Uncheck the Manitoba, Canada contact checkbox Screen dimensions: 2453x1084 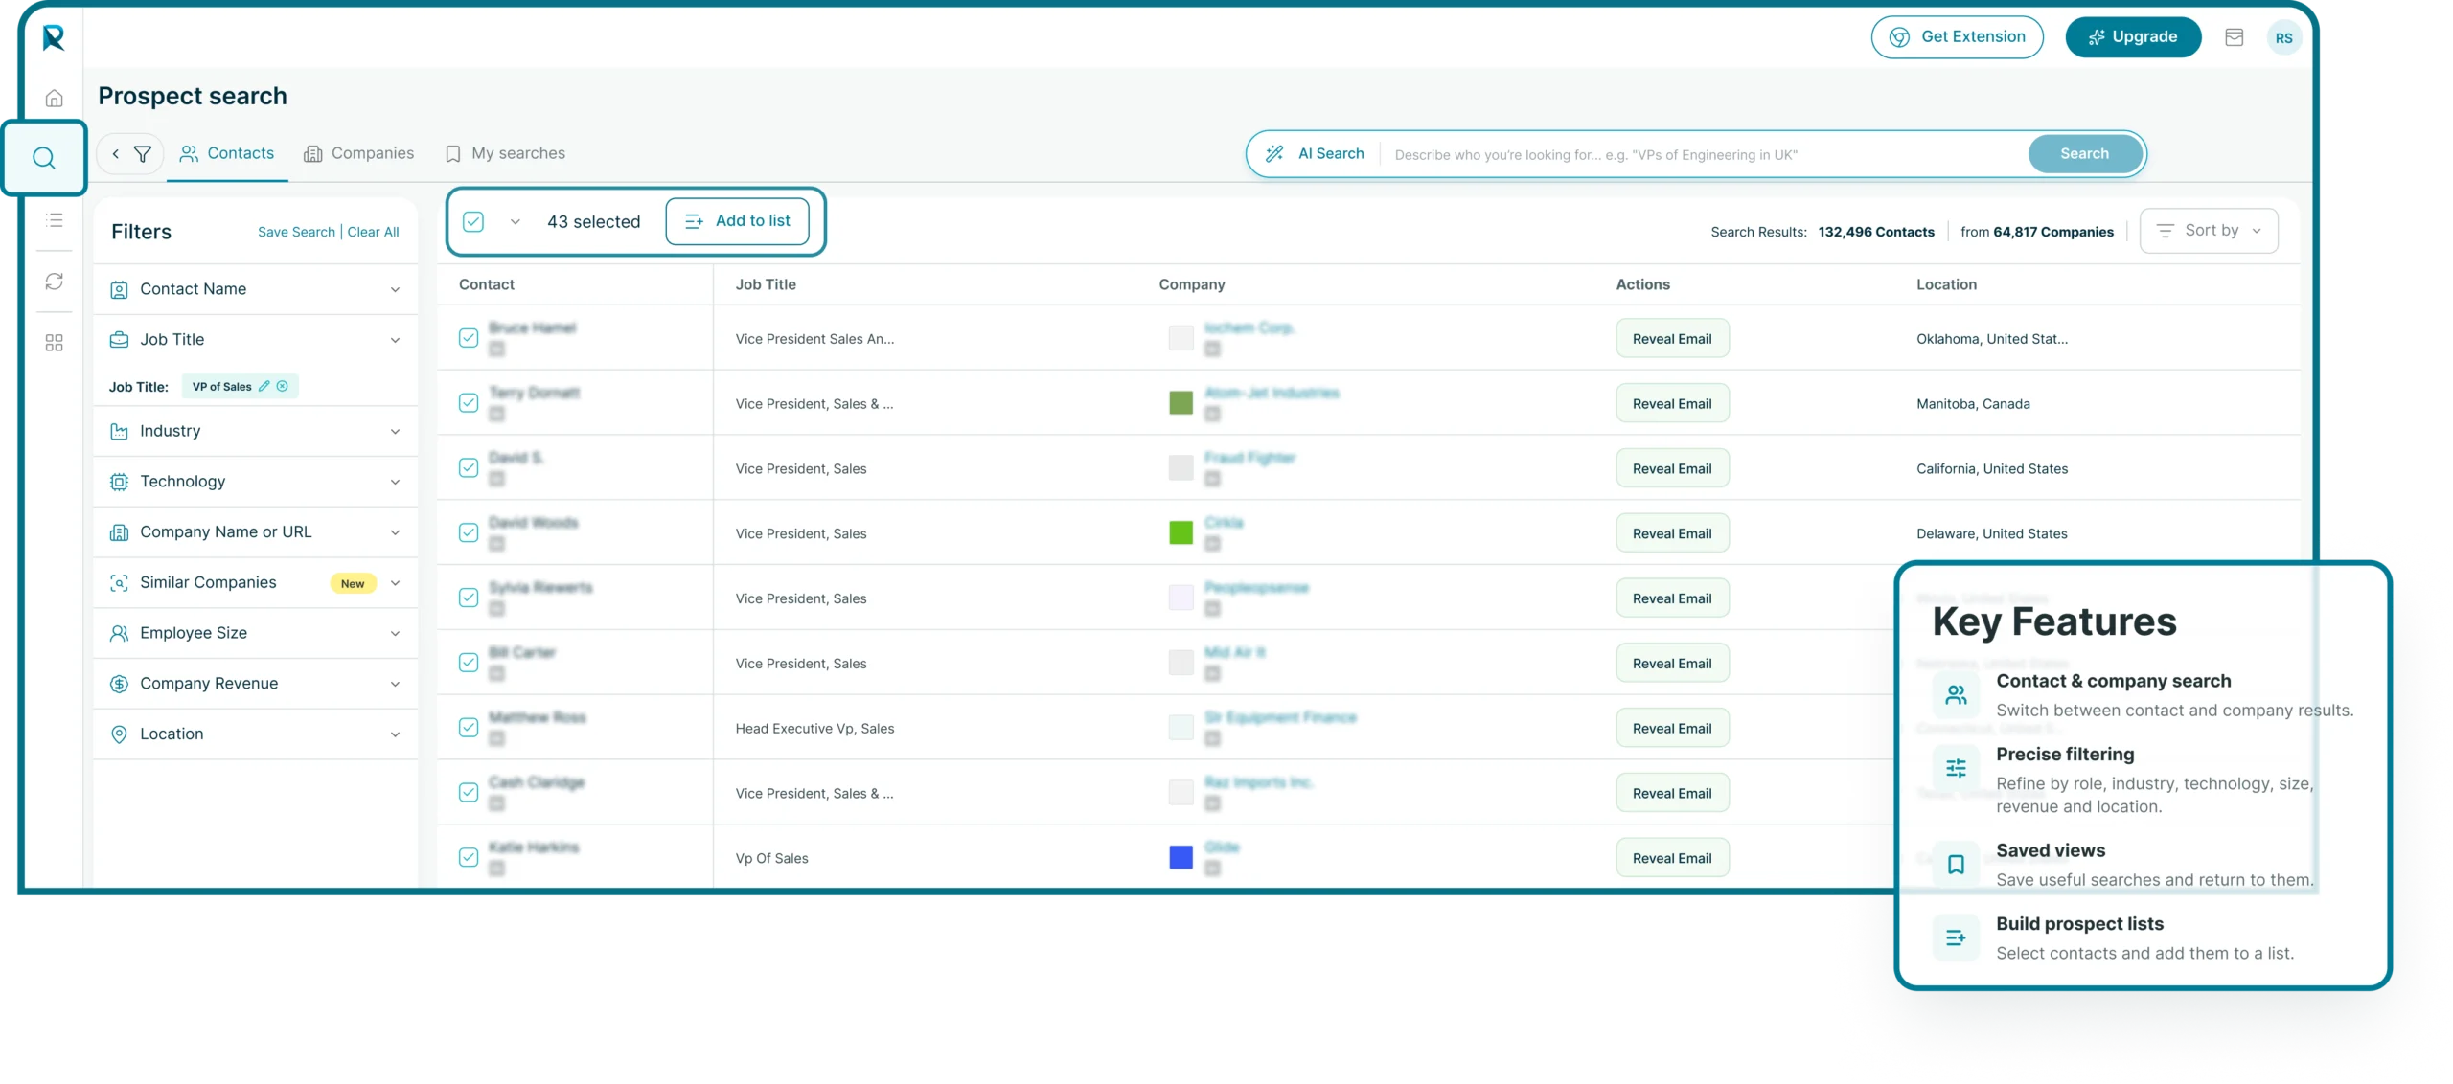469,403
